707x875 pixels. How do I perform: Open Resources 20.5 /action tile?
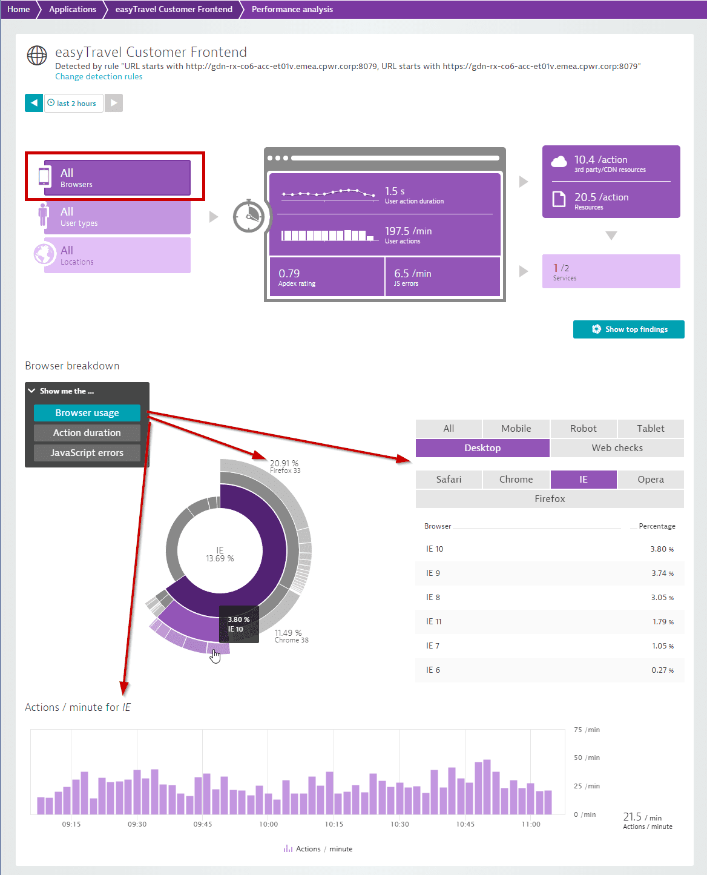coord(611,200)
